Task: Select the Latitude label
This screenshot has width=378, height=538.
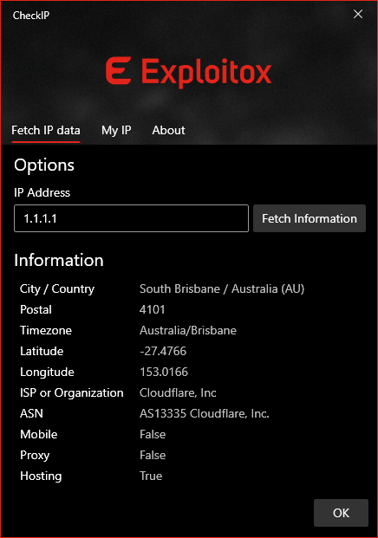Action: point(42,351)
